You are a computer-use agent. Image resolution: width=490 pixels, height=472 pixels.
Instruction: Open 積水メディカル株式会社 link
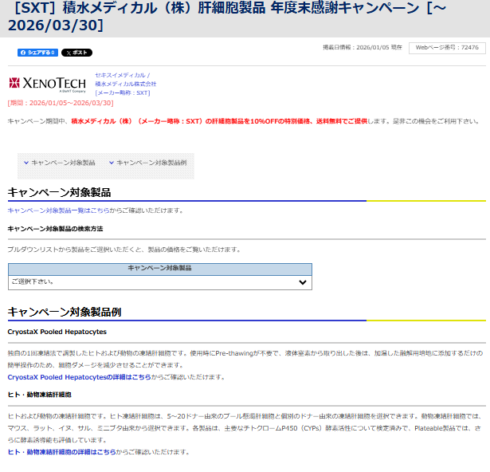coord(126,84)
